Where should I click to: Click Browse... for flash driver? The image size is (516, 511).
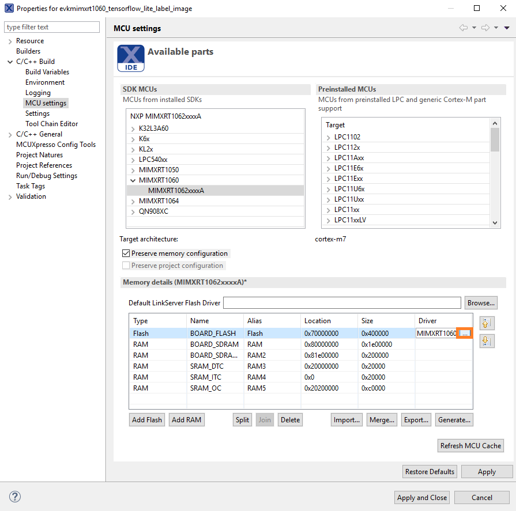click(481, 303)
